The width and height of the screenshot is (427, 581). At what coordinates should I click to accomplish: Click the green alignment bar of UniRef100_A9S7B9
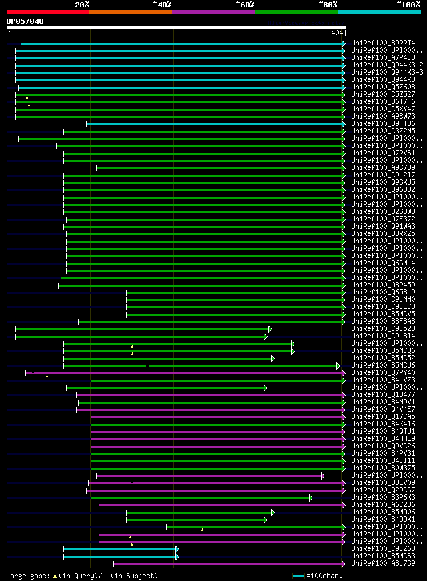coord(220,168)
